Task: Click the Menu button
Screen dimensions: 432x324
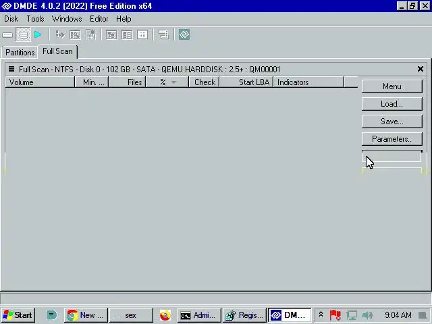Action: click(391, 86)
